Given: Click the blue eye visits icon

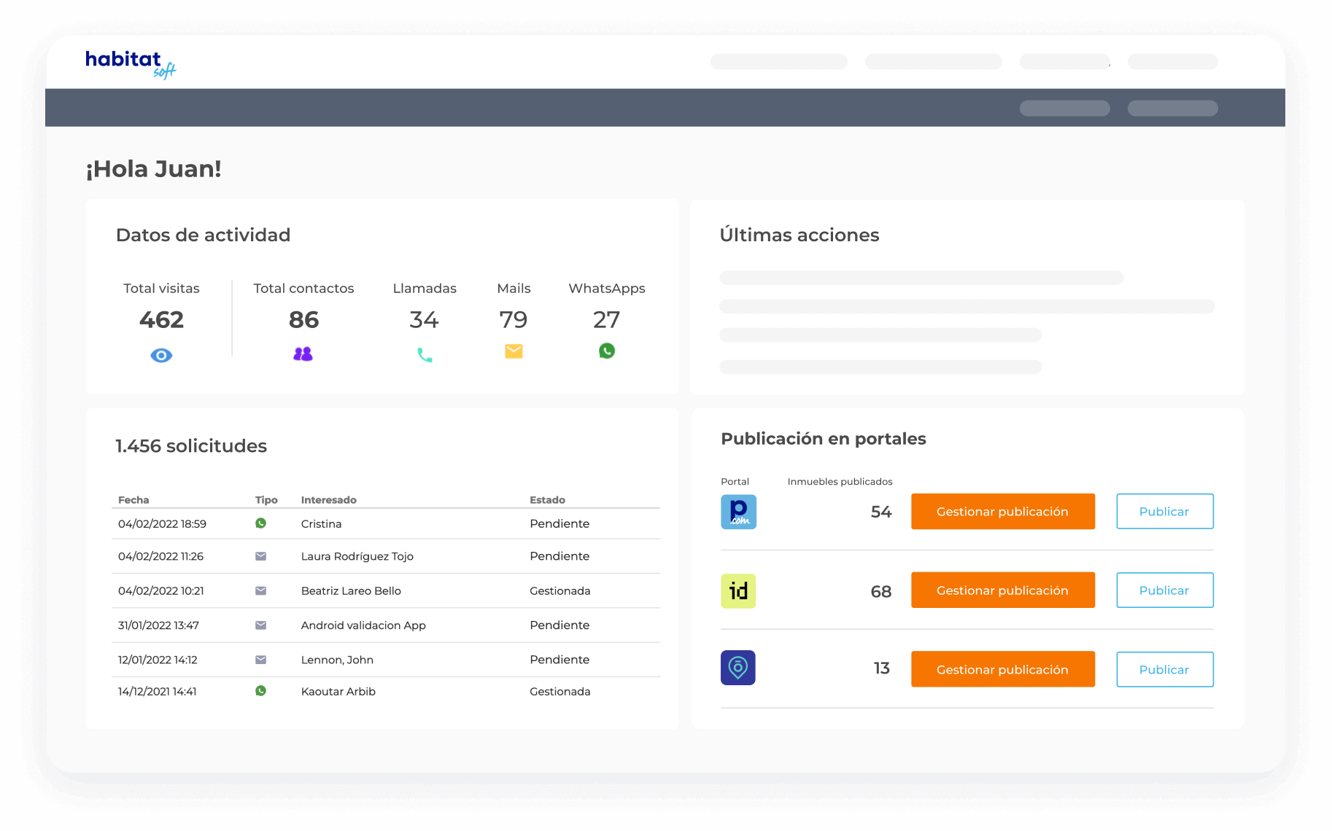Looking at the screenshot, I should 161,356.
